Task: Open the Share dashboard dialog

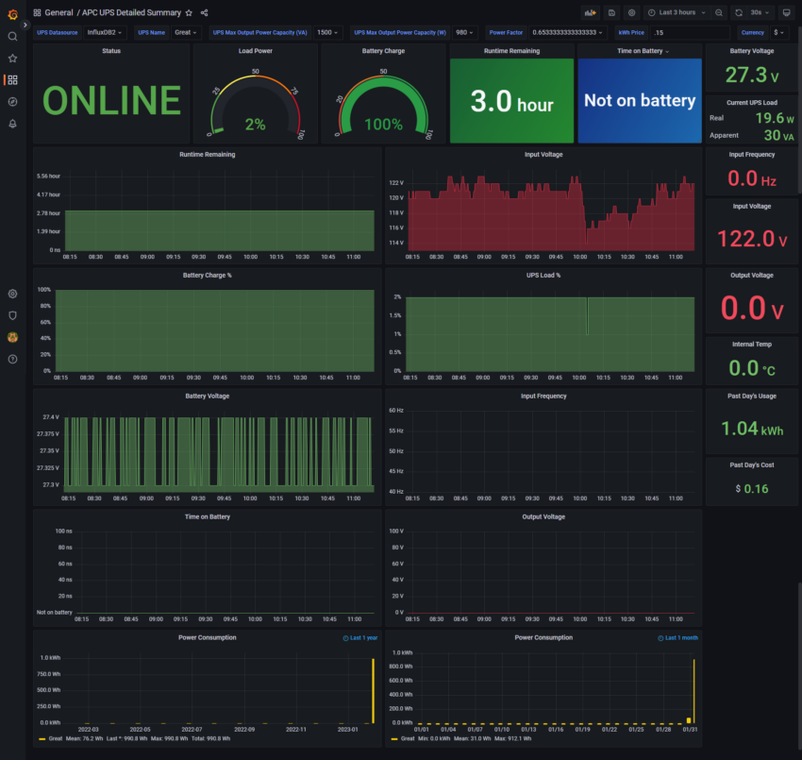Action: (x=206, y=12)
